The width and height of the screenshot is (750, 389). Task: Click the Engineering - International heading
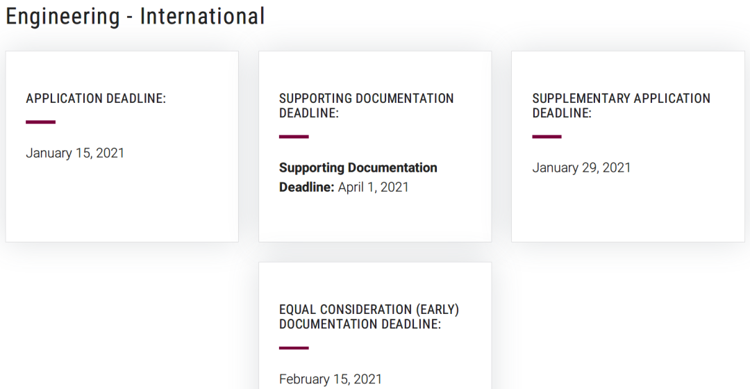(x=135, y=17)
